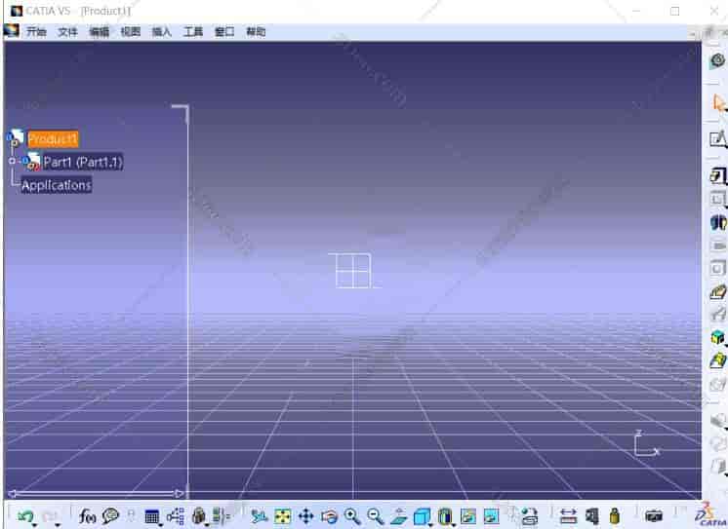728x529 pixels.
Task: Select the Fit All In view icon
Action: pyautogui.click(x=283, y=516)
